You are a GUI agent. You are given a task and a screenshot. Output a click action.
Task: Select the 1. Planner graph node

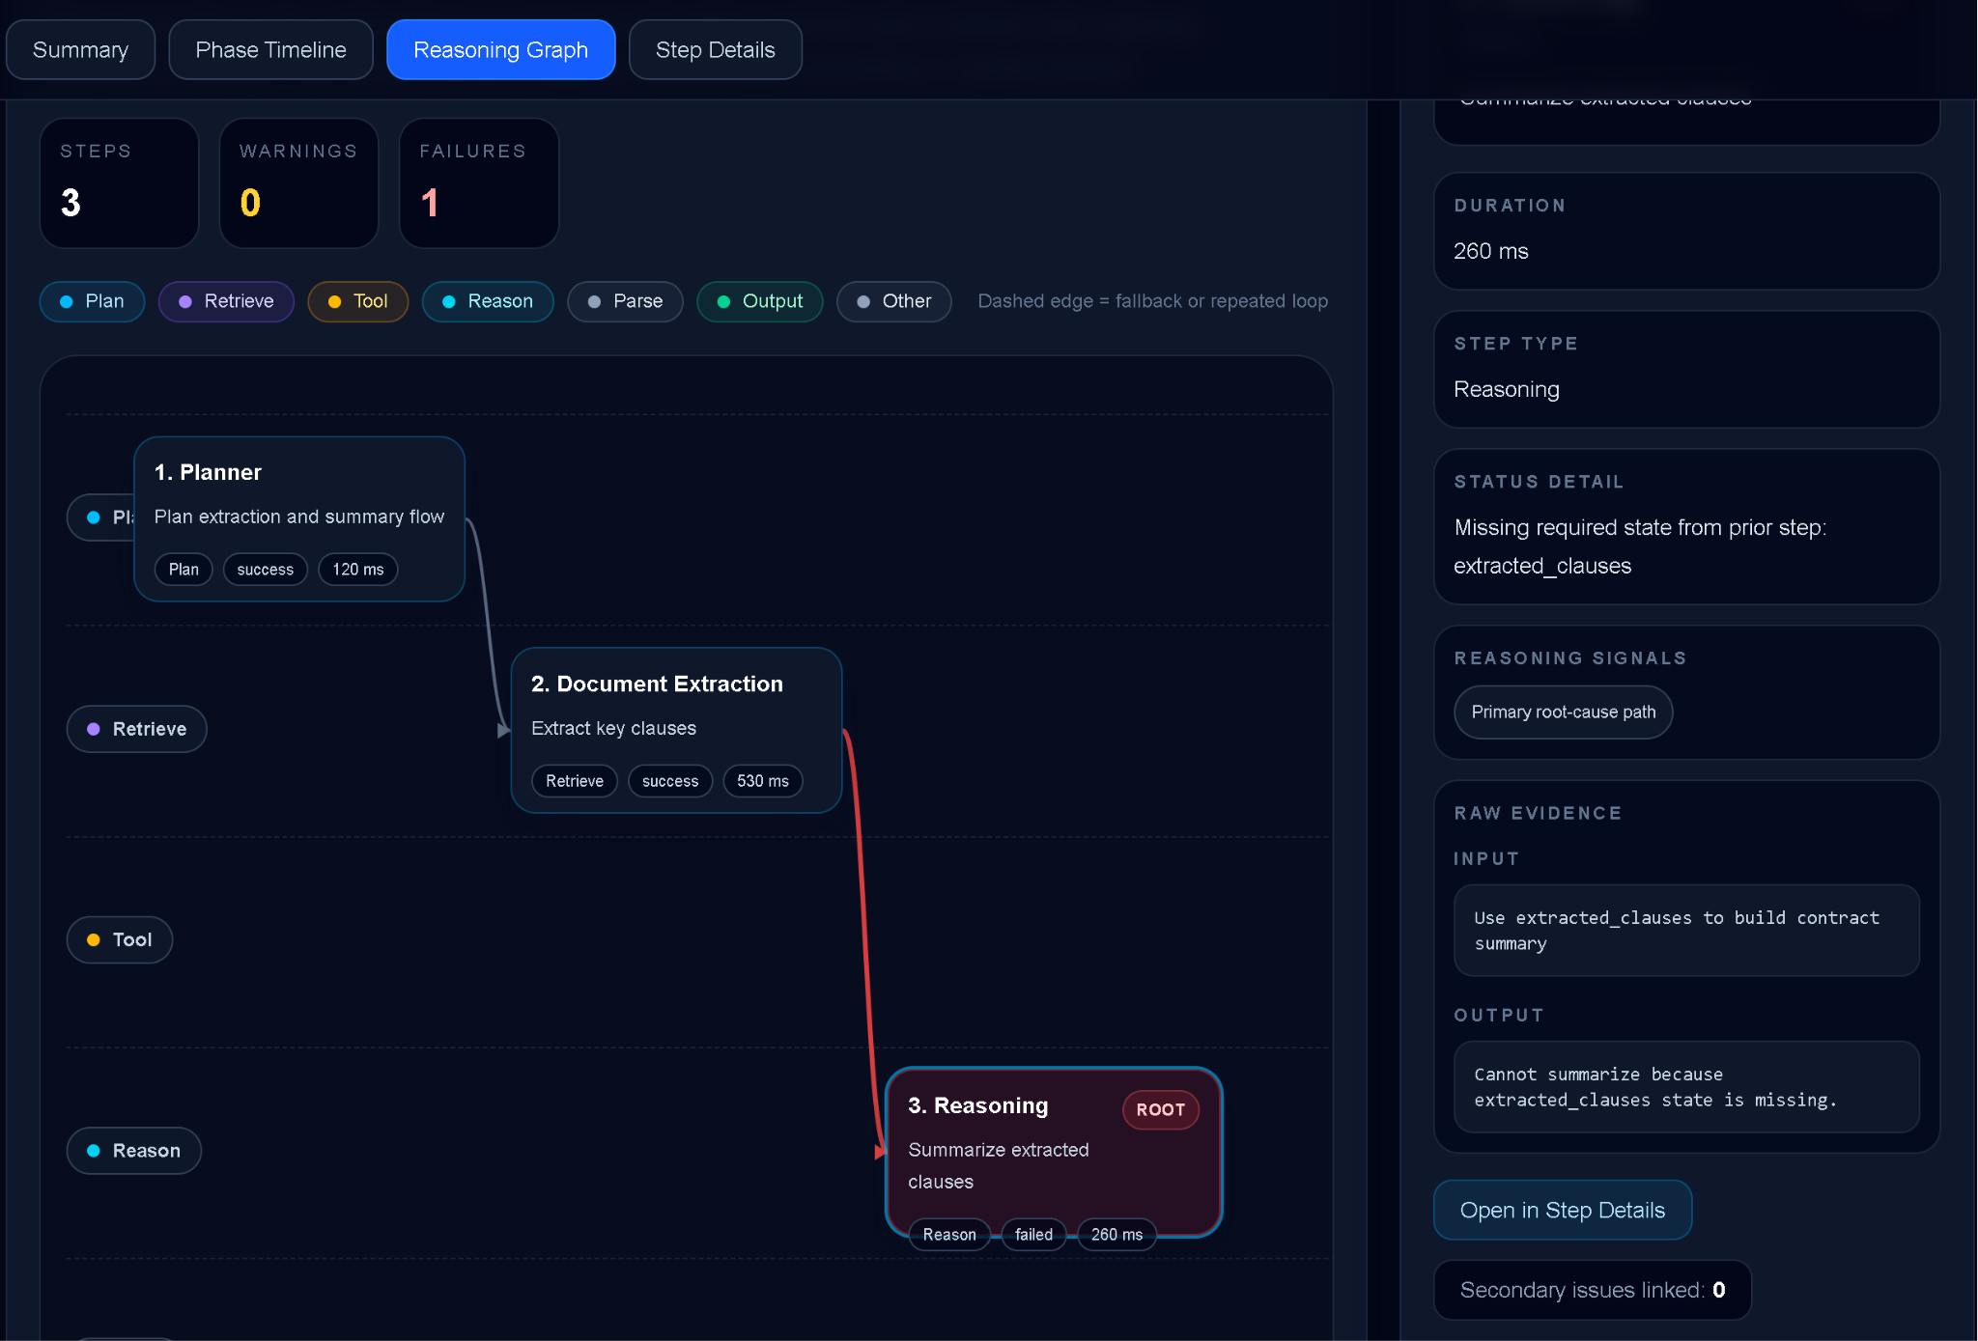[x=299, y=519]
